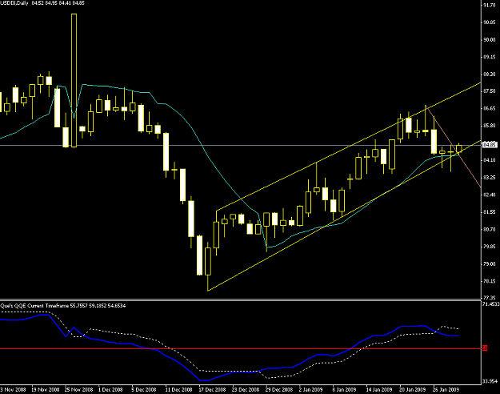The width and height of the screenshot is (500, 394).
Task: Click the 11 Dec 2008 date label
Action: (x=179, y=389)
